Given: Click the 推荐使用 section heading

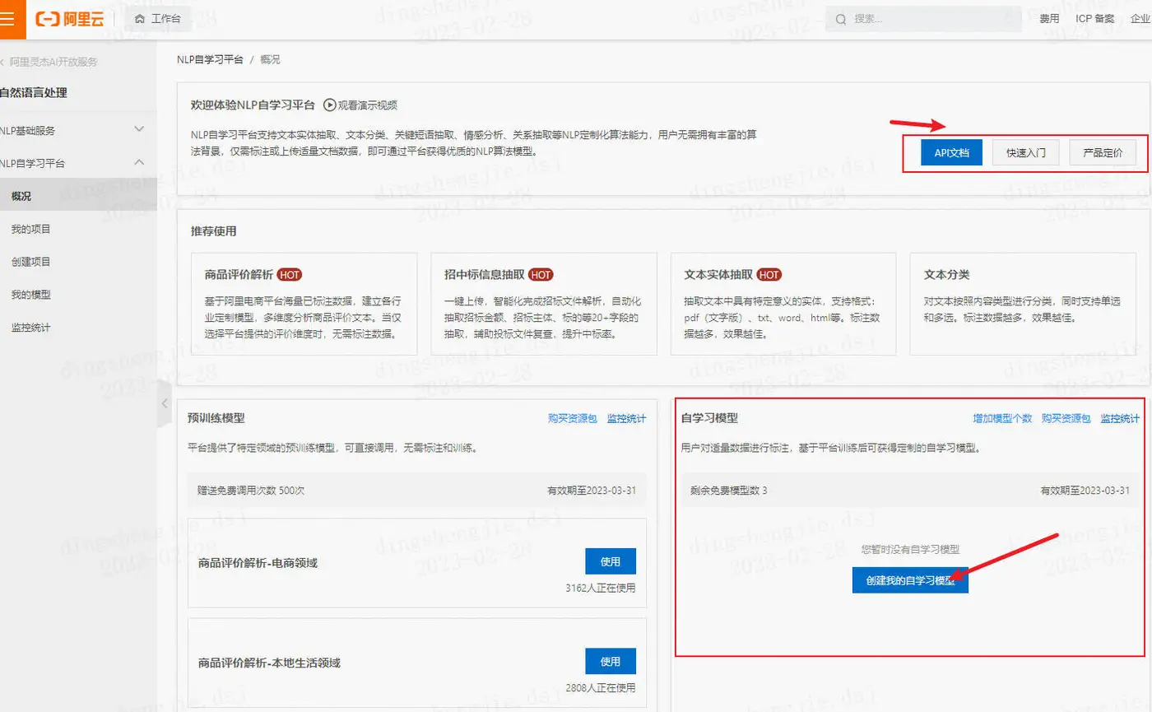Looking at the screenshot, I should coord(214,230).
